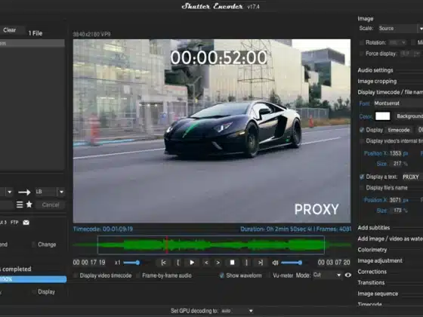
Task: Expand the Audio settings section
Action: [375, 70]
